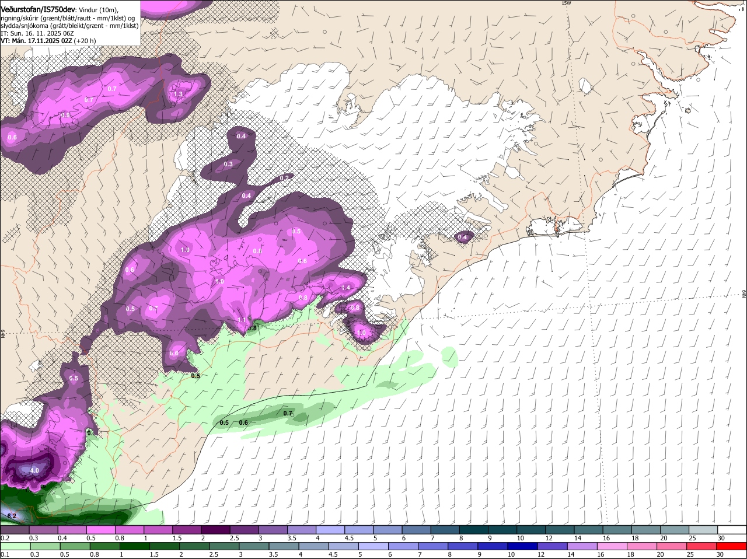
Task: Click the bright pink 0.5 swatch in snow legend
Action: coord(100,529)
